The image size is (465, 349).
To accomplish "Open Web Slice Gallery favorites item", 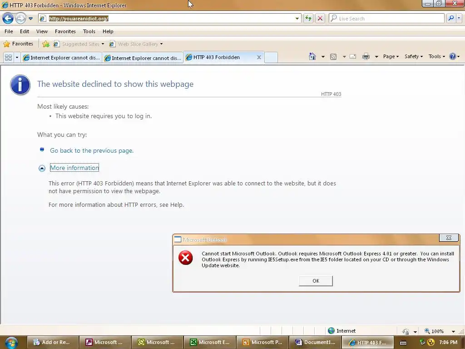I will [136, 44].
